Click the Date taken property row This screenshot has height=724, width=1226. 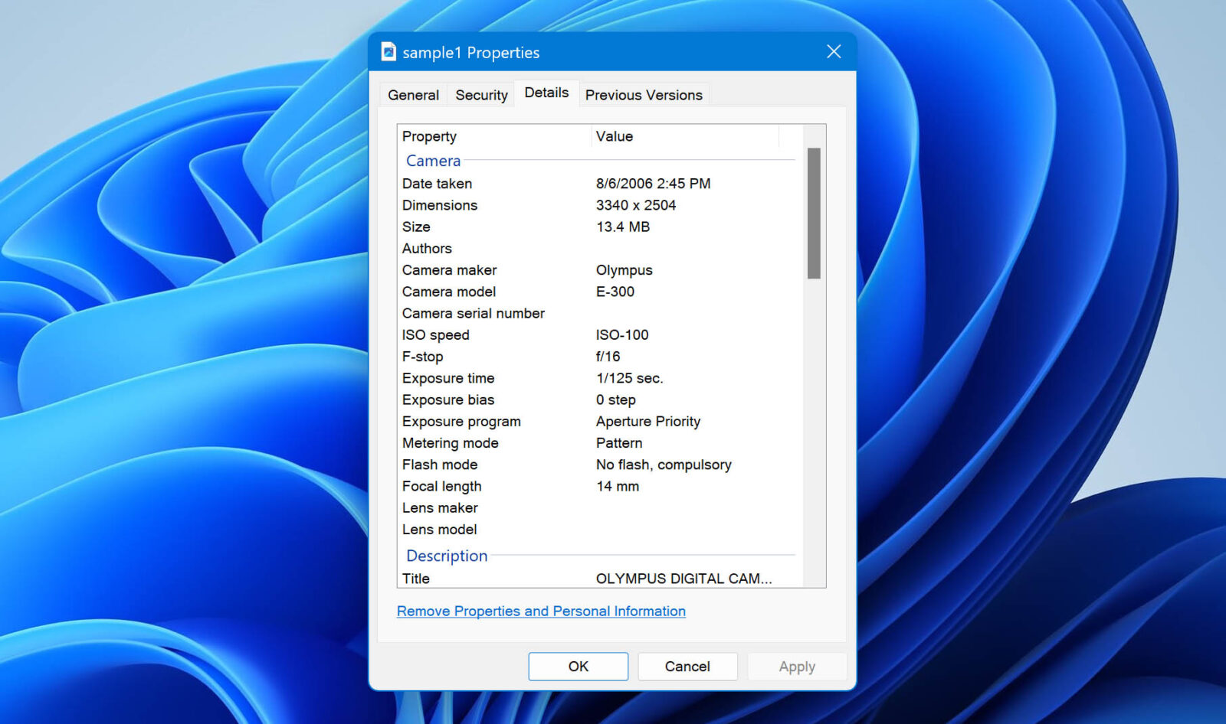coord(437,184)
